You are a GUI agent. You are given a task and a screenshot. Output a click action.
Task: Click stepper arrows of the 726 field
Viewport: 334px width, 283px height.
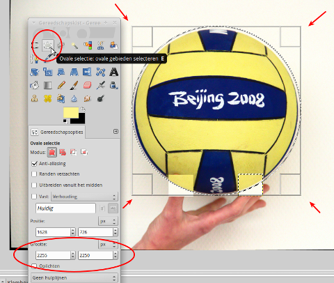coord(116,232)
